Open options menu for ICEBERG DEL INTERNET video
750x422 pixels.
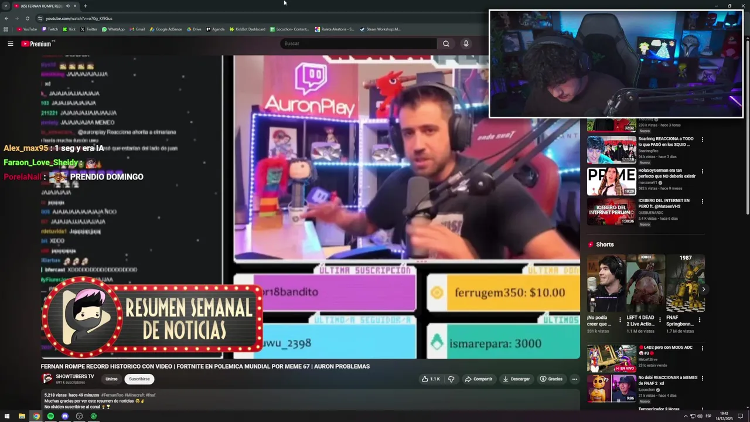pyautogui.click(x=702, y=201)
